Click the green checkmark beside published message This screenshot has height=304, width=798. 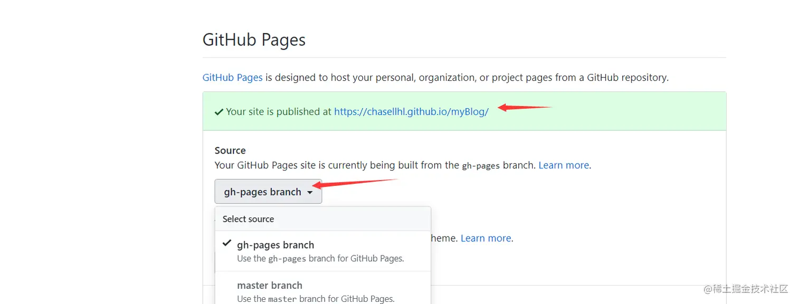tap(219, 112)
